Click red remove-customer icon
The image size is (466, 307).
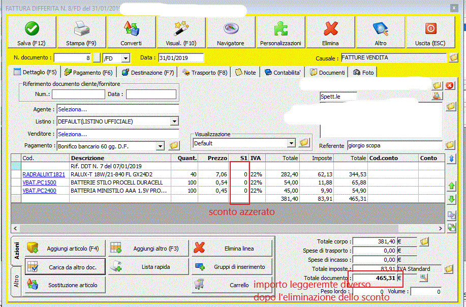click(x=450, y=86)
